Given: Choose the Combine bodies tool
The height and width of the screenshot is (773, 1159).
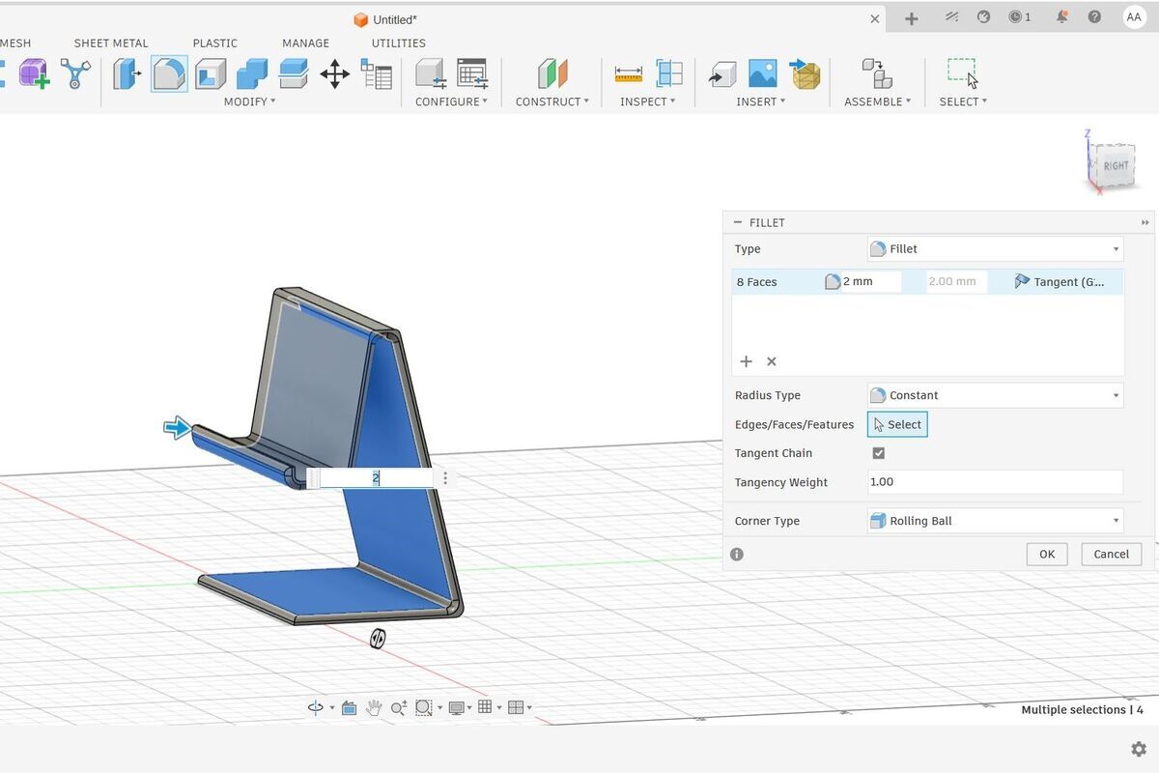Looking at the screenshot, I should [252, 73].
